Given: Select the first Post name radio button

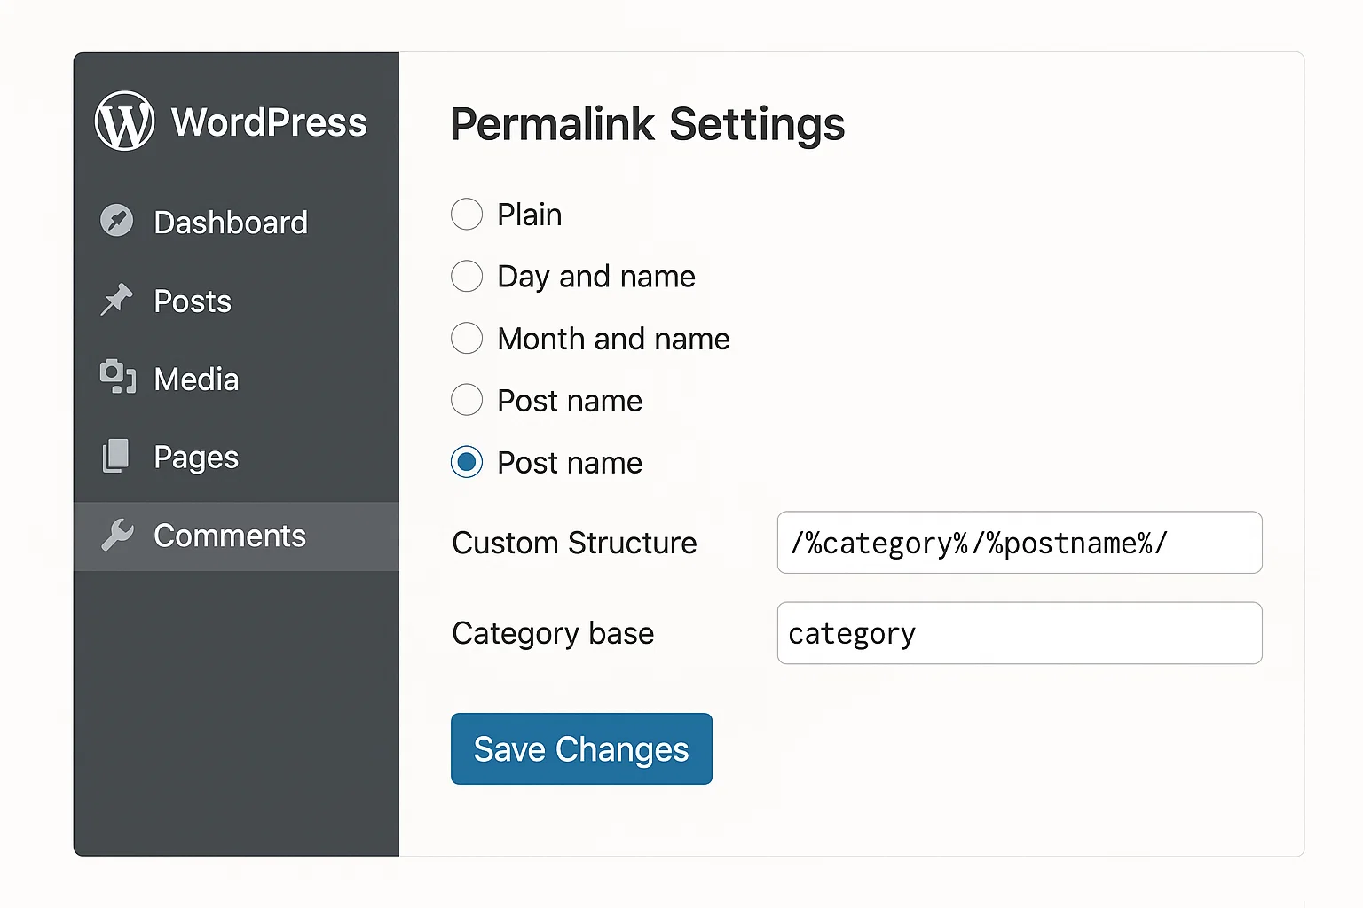Looking at the screenshot, I should pos(466,400).
